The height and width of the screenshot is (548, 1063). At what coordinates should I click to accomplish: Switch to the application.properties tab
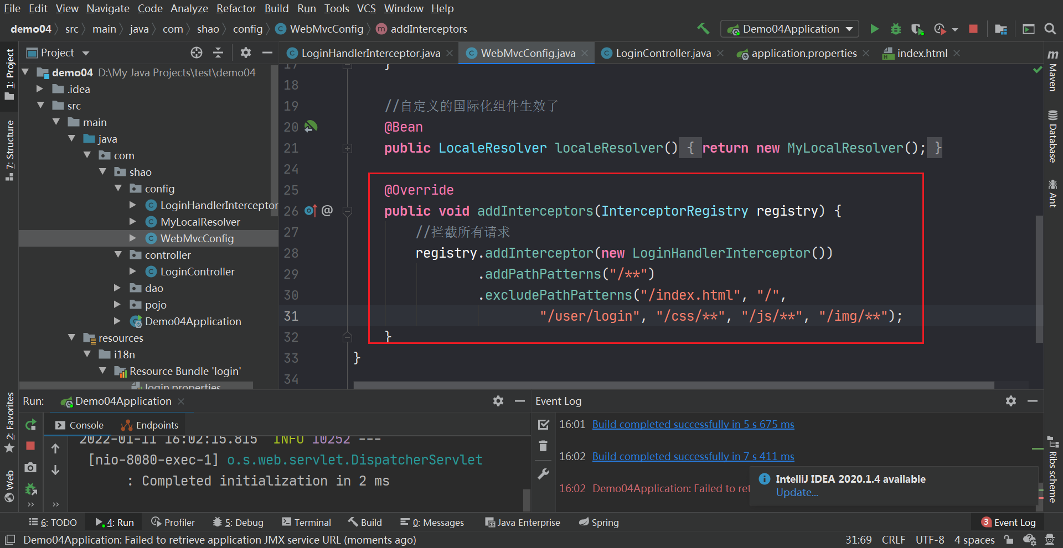click(x=803, y=53)
